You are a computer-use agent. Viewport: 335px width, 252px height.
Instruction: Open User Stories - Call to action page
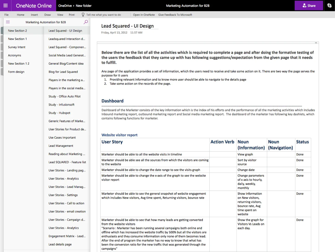tap(67, 203)
